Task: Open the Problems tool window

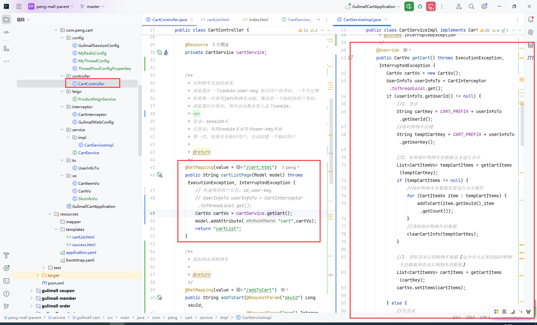Action: (x=6, y=294)
